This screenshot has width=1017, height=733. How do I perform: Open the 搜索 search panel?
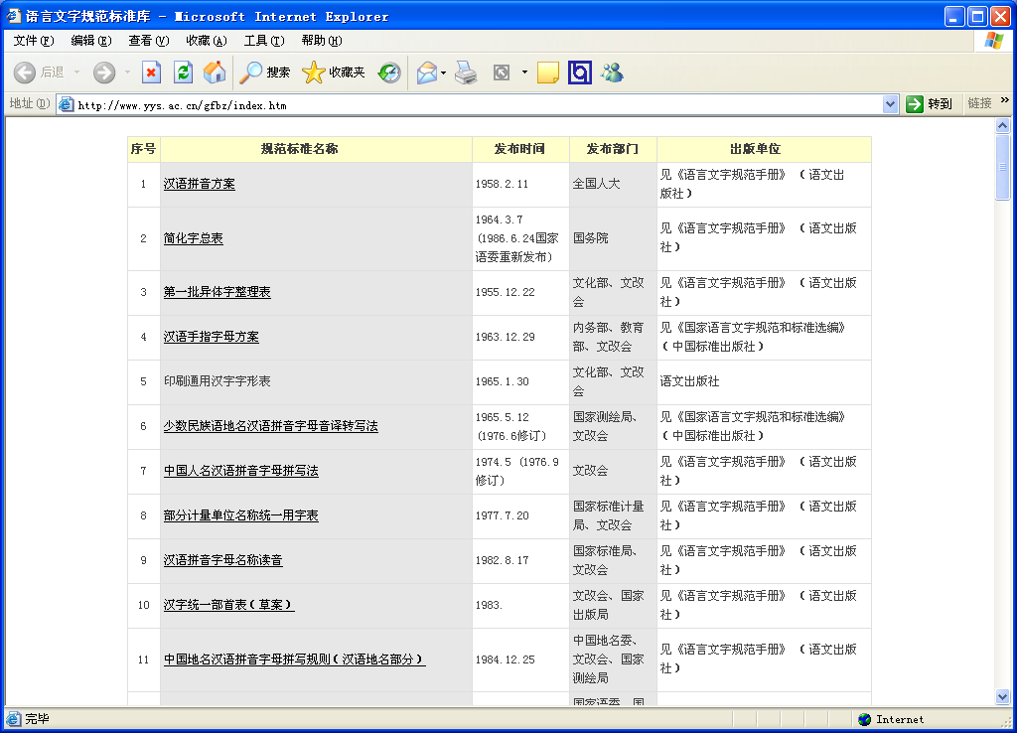coord(265,73)
